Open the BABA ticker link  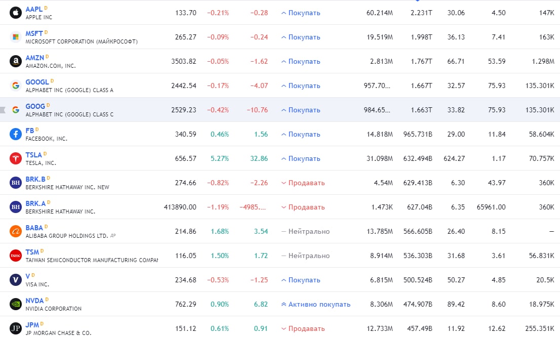click(34, 228)
